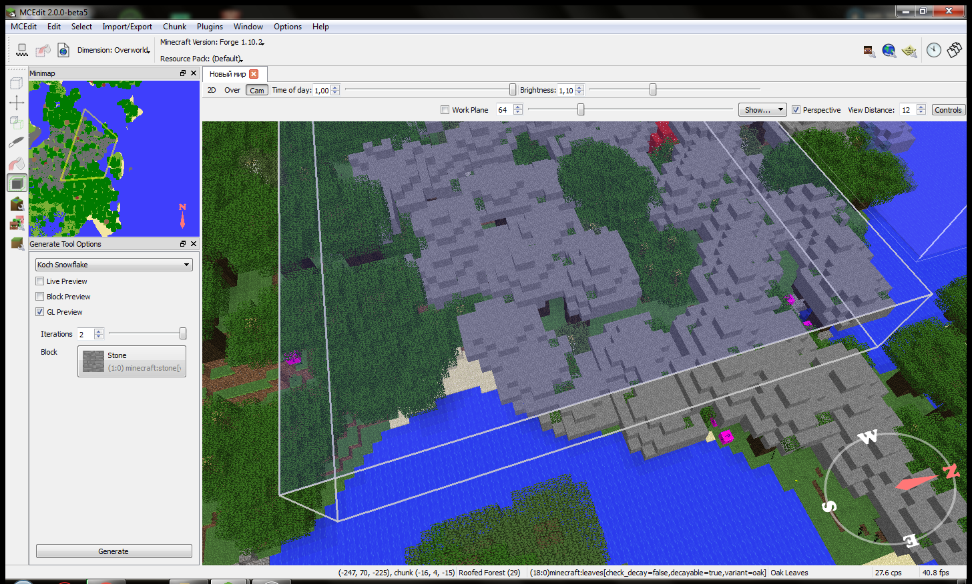
Task: Click the Minimap world overview
Action: tap(114, 159)
